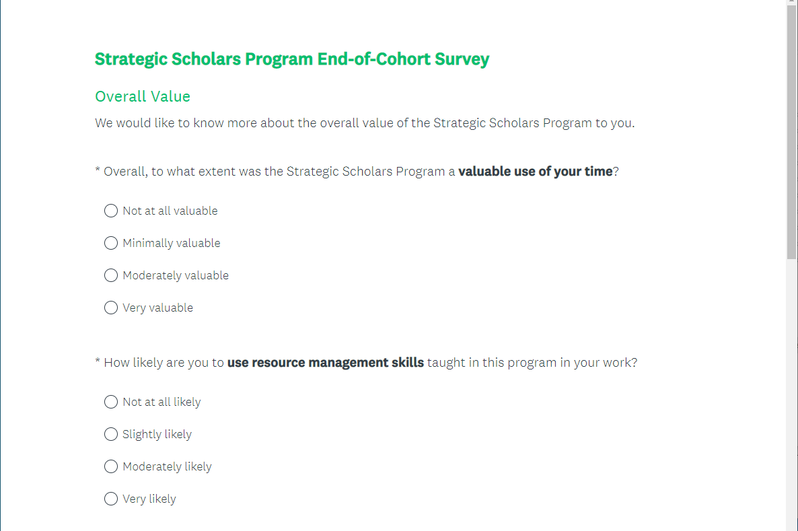Image resolution: width=798 pixels, height=531 pixels.
Task: Click the Strategic Scholars Program survey title
Action: coord(292,59)
